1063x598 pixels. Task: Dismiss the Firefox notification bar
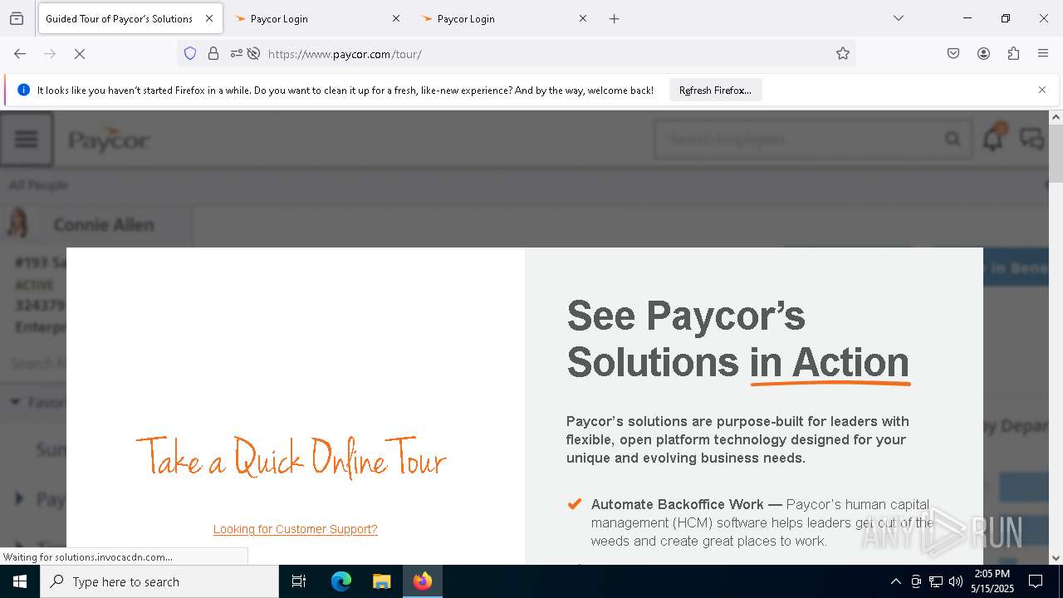pos(1042,90)
